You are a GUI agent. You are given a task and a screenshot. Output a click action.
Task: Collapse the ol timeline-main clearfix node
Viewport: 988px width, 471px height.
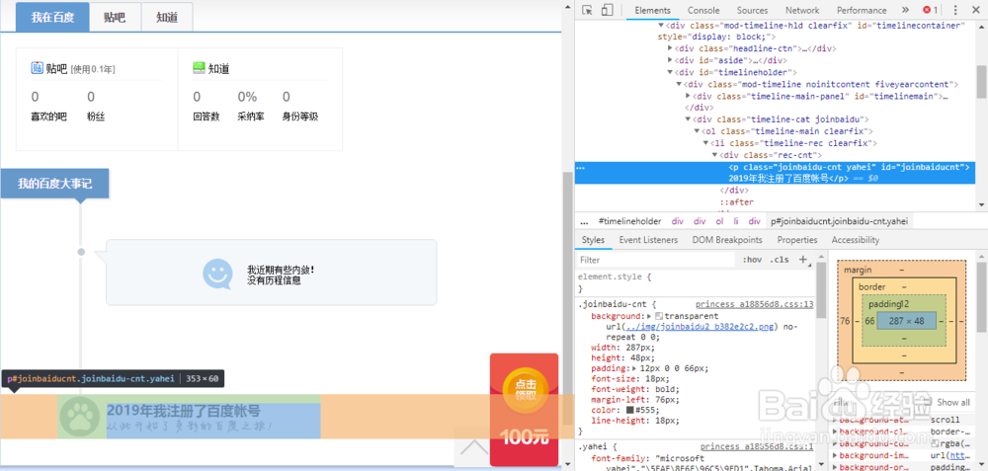point(697,131)
